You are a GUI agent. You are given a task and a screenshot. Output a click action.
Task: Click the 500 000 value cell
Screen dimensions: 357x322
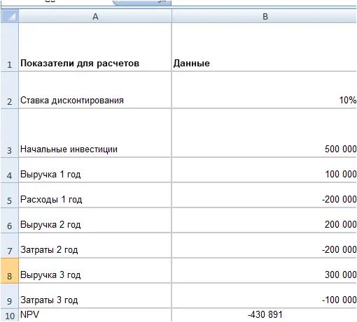pyautogui.click(x=265, y=133)
